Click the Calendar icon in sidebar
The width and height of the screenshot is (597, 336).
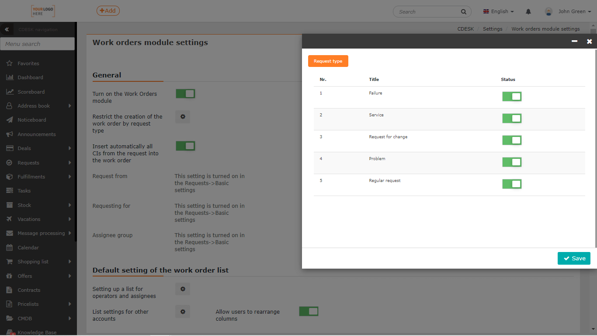click(9, 248)
